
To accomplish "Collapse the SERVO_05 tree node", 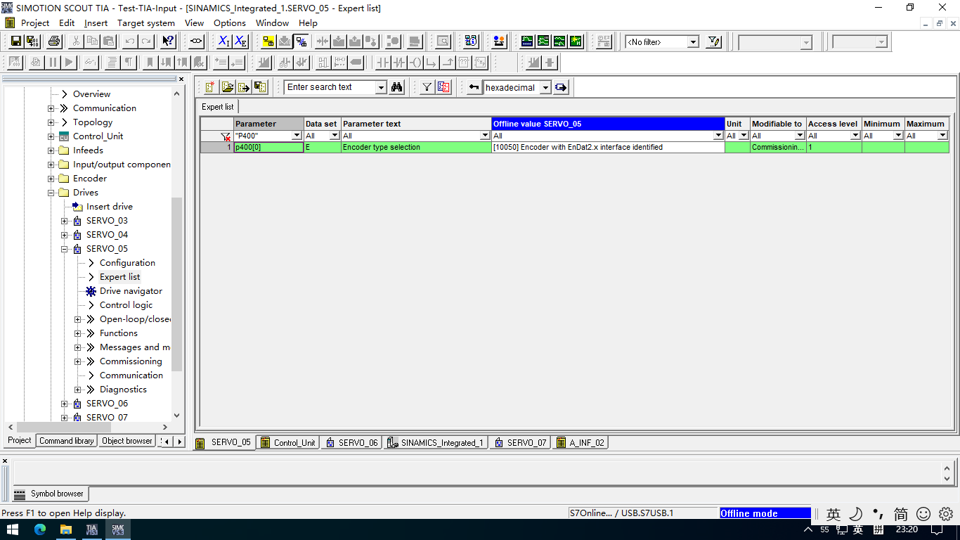I will (x=65, y=249).
